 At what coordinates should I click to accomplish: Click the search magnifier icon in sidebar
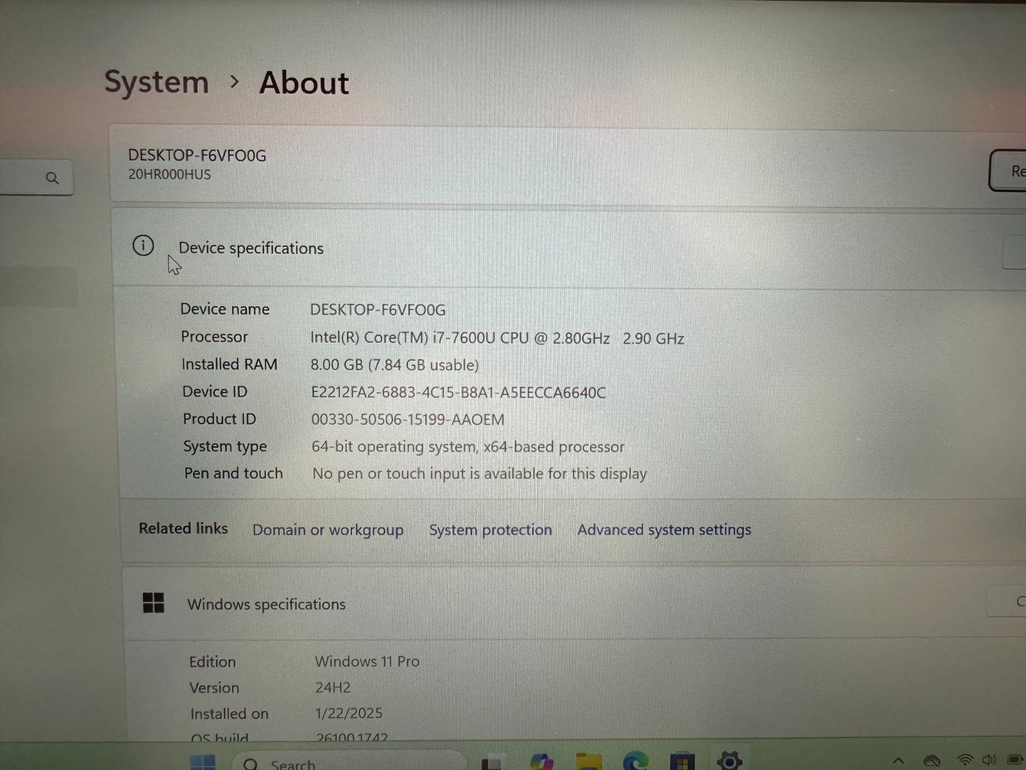click(x=53, y=178)
